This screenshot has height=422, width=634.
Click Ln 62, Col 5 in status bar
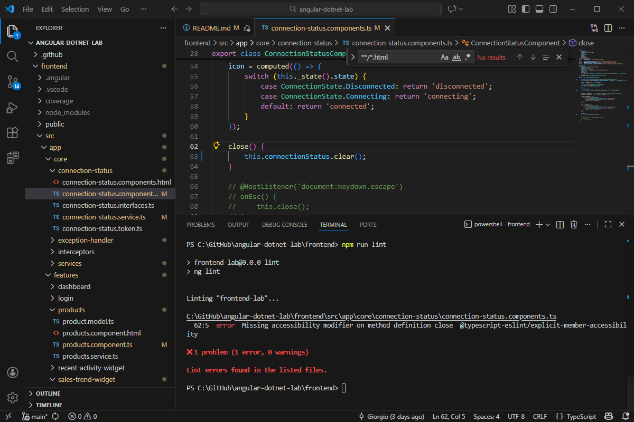pos(449,416)
